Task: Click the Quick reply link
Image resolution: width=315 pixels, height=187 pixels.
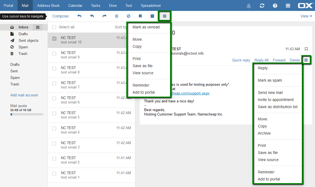Action: click(x=241, y=60)
